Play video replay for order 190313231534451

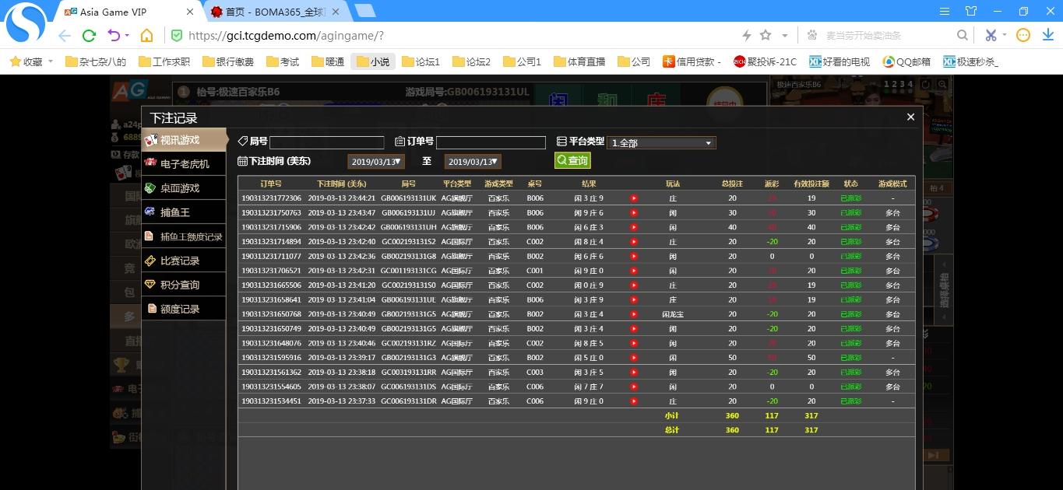(x=634, y=401)
